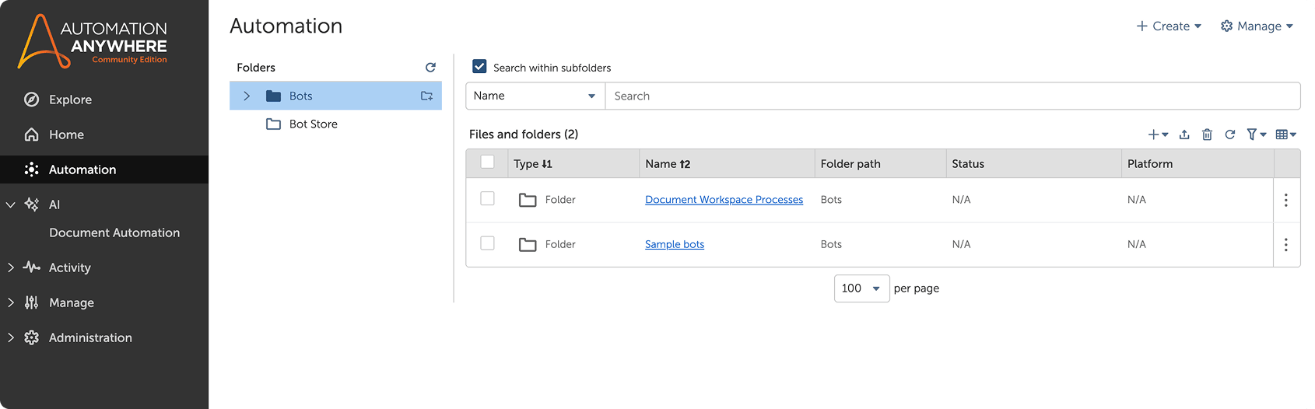Open the Sample bots link
Image resolution: width=1315 pixels, height=409 pixels.
coord(675,244)
